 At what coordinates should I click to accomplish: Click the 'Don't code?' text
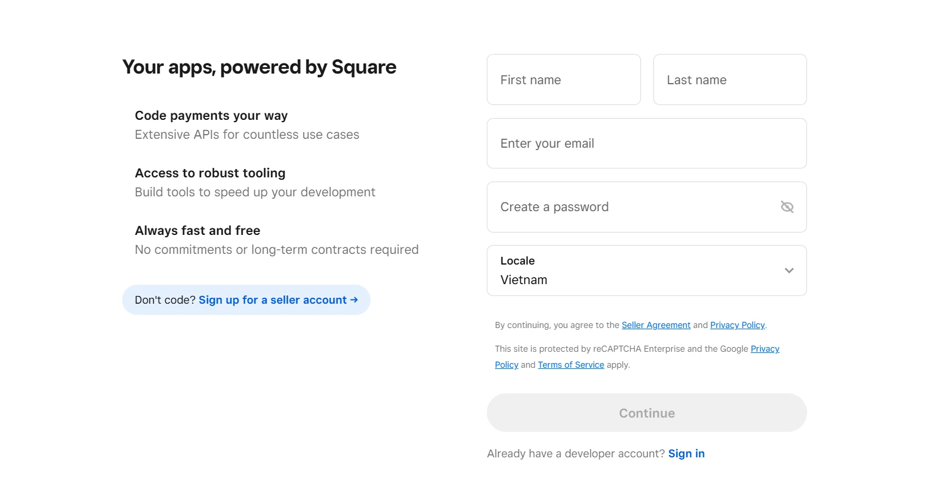pyautogui.click(x=165, y=300)
